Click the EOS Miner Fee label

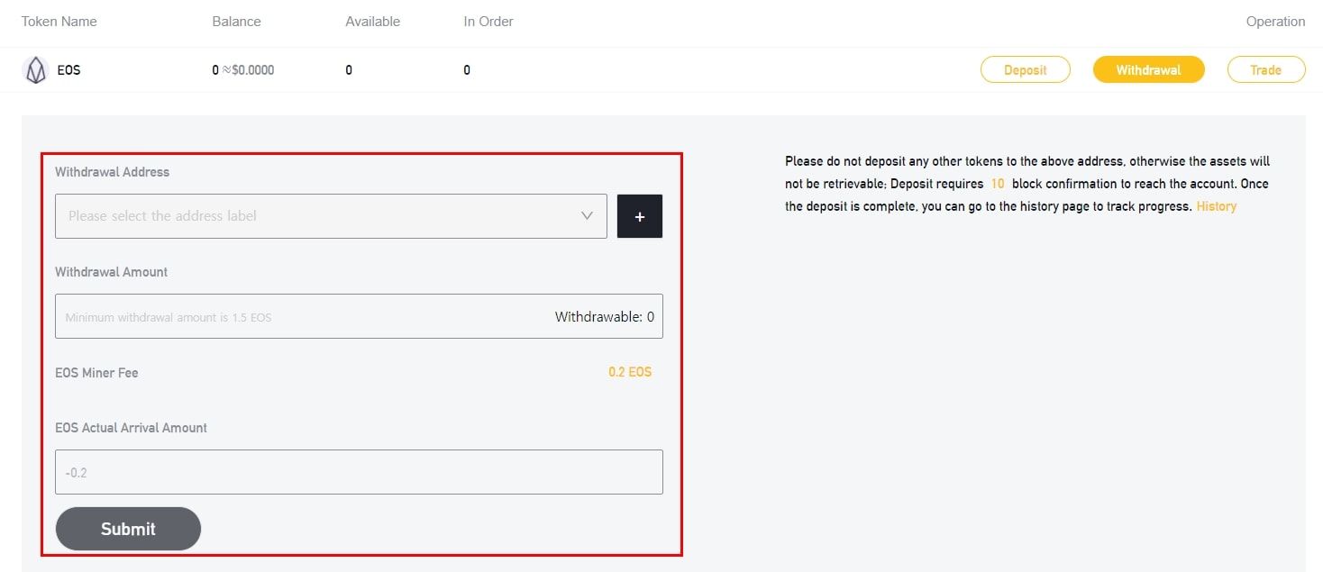coord(96,373)
